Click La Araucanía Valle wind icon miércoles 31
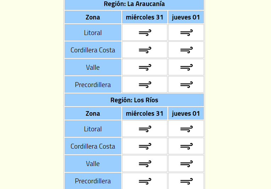The height and width of the screenshot is (189, 271). (x=145, y=67)
